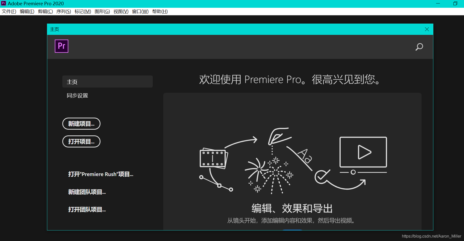Click the Premiere Pro logo in Home header
The image size is (464, 241).
62,46
